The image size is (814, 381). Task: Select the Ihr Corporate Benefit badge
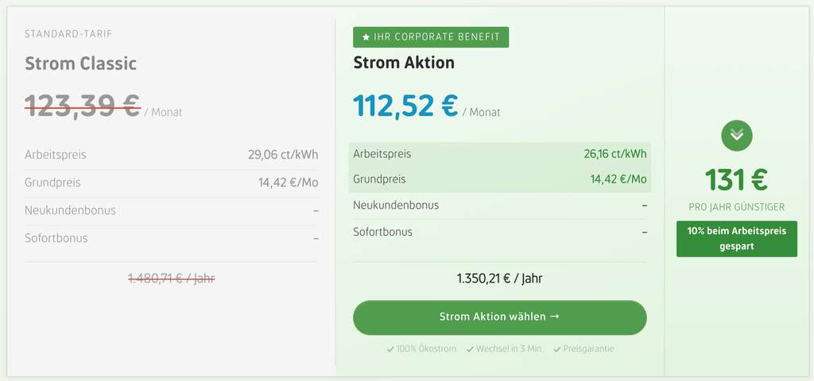tap(431, 37)
